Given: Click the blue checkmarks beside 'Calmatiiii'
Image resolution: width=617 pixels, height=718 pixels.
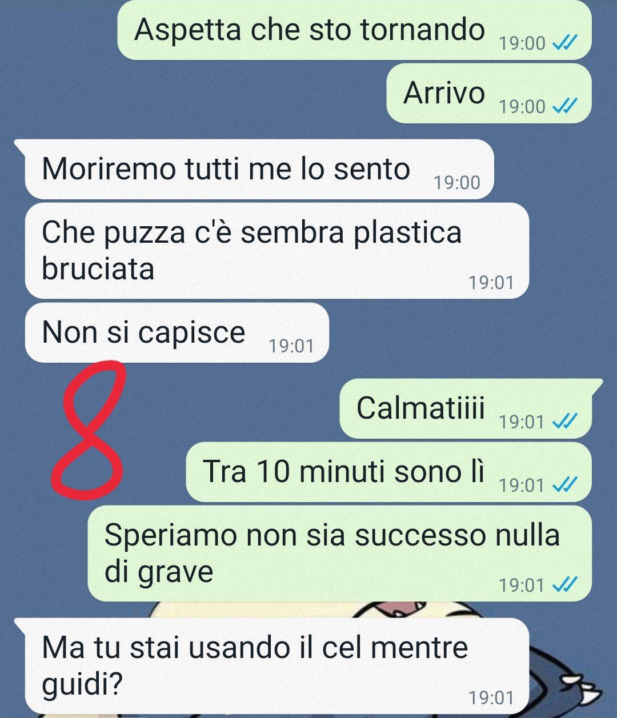Looking at the screenshot, I should [x=566, y=422].
